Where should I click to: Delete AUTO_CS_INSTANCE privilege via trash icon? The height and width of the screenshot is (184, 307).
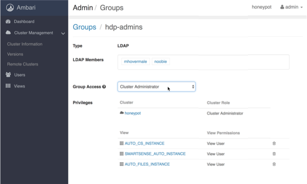274,144
